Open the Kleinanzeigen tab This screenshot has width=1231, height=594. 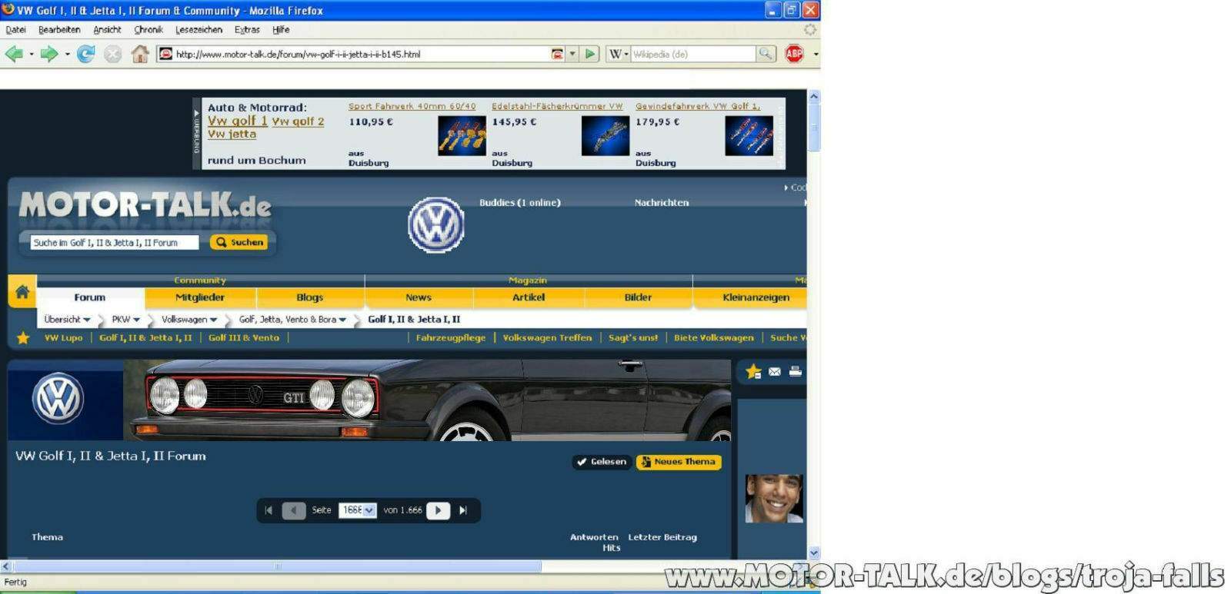[756, 297]
